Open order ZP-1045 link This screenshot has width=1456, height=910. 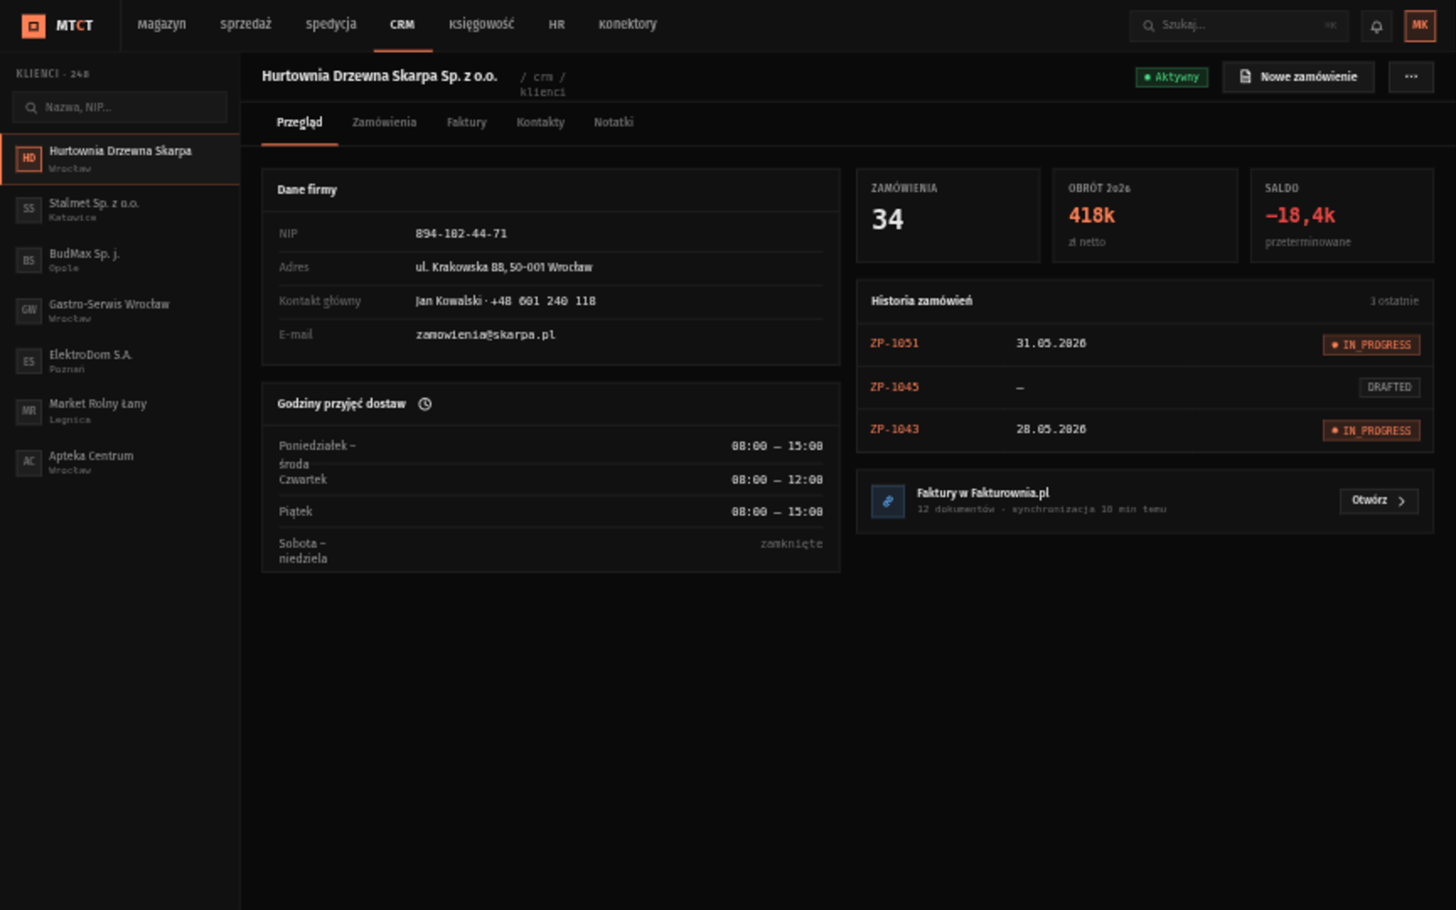click(895, 387)
